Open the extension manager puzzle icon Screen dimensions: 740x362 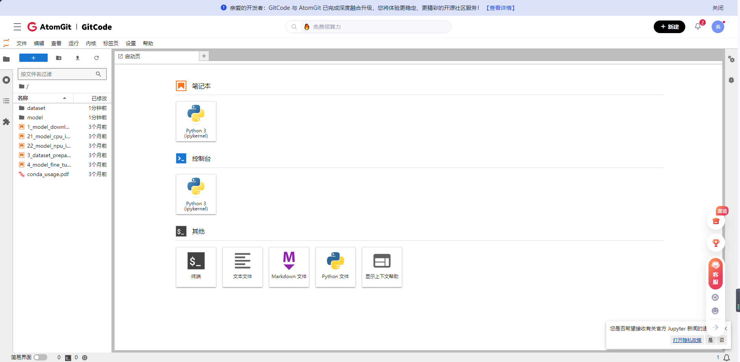[x=6, y=122]
